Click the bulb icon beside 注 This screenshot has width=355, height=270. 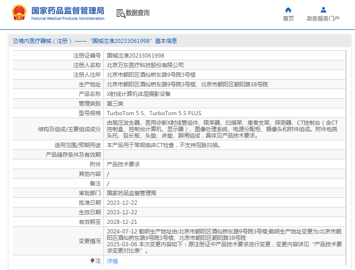(92, 261)
